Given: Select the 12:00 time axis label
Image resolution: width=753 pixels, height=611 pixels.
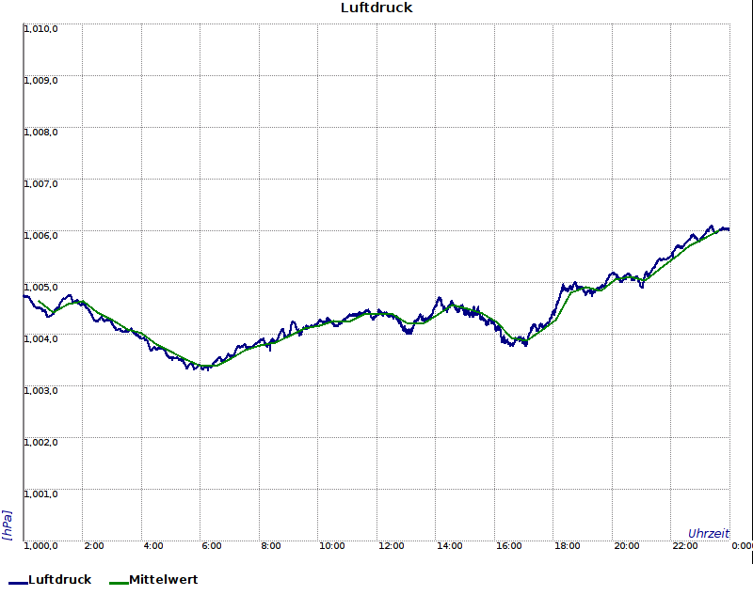Looking at the screenshot, I should [x=391, y=545].
